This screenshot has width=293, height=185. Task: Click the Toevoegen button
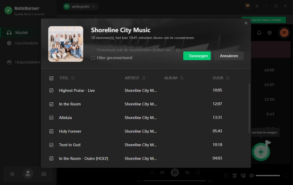point(197,56)
